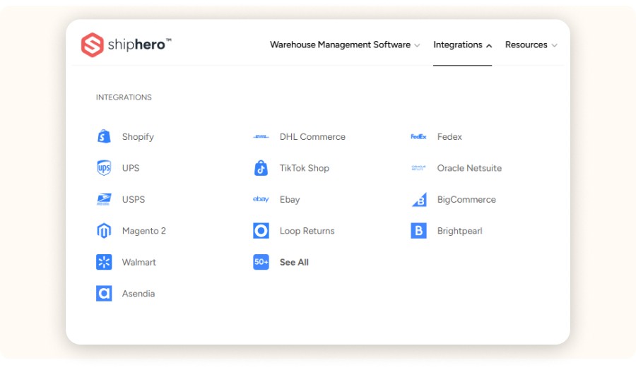Click the Oracle Netsuite logo icon
636x370 pixels.
click(x=418, y=168)
